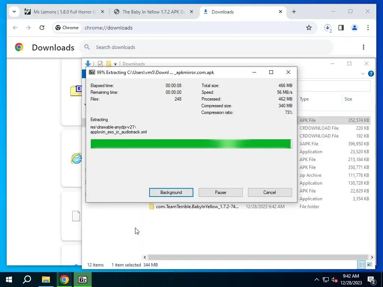Sort Explorer list by Type column
Image resolution: width=383 pixels, height=287 pixels.
pos(320,99)
